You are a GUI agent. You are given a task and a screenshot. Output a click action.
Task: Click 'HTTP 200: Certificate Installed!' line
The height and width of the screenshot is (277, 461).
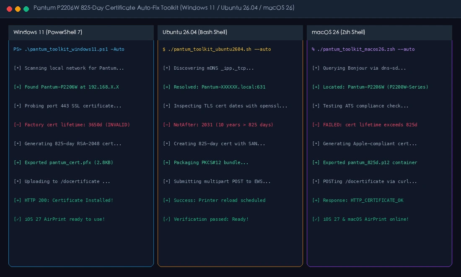coord(63,200)
